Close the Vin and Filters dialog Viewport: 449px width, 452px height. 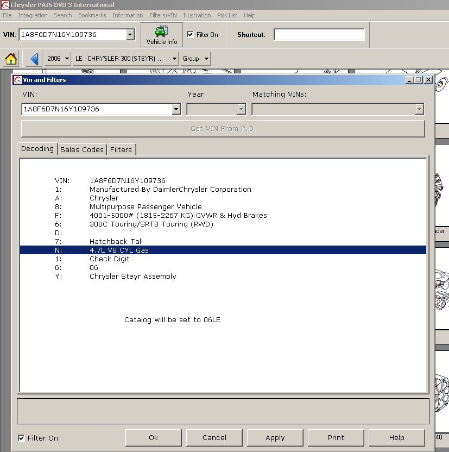[428, 80]
